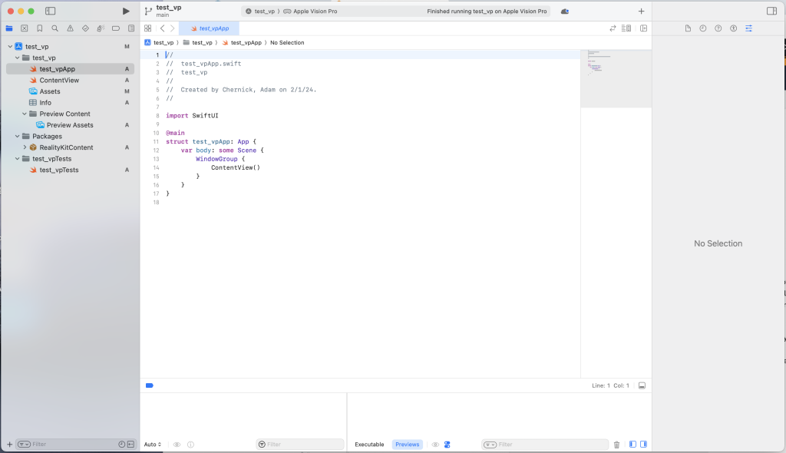Switch console to Executable output

click(x=369, y=445)
